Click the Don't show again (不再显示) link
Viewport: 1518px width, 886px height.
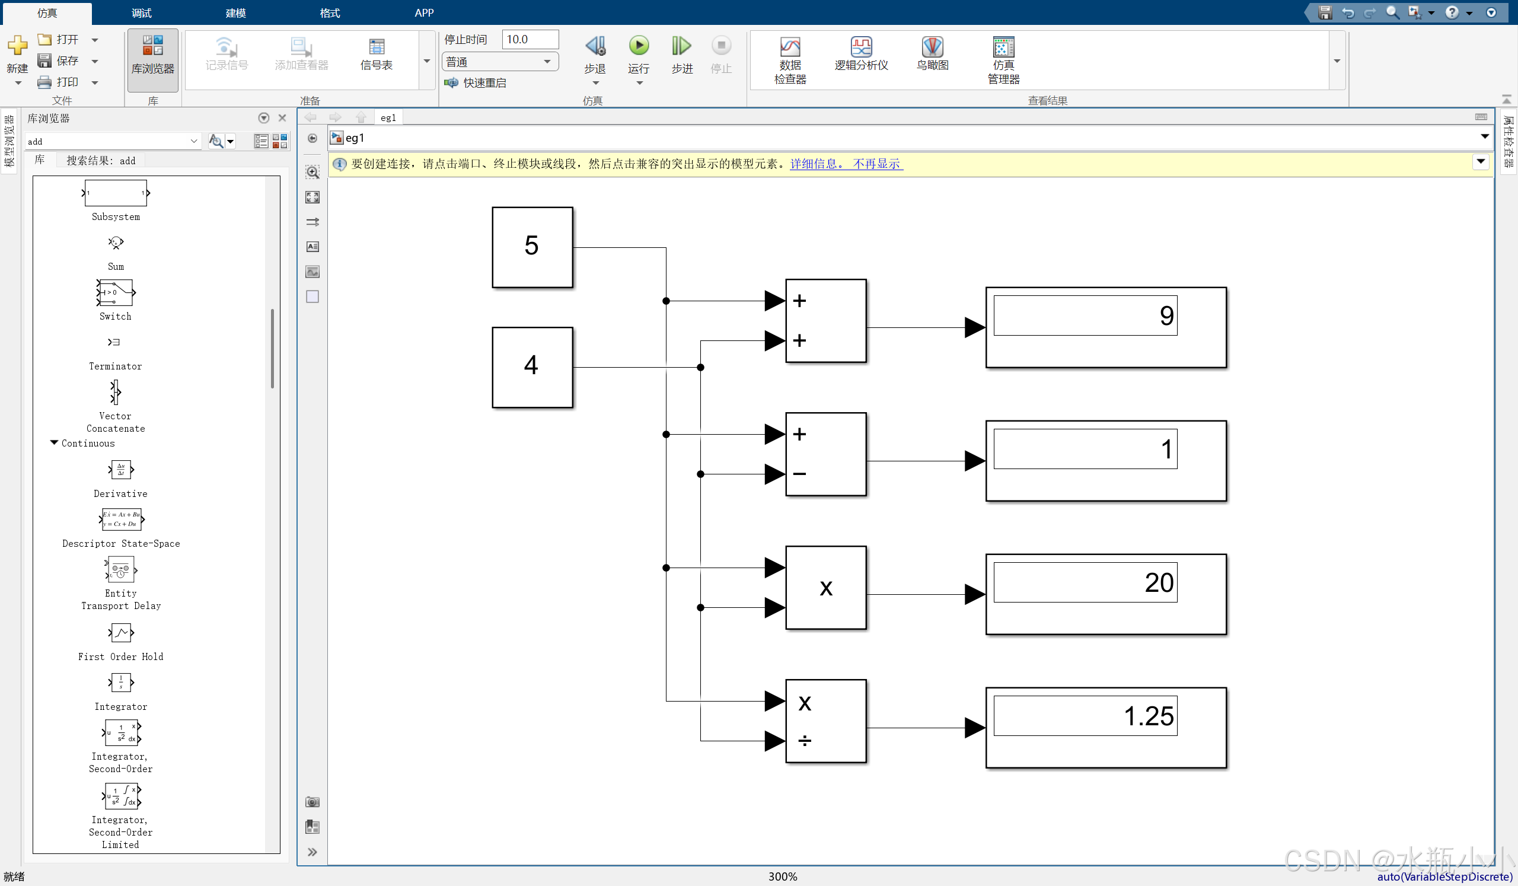876,164
